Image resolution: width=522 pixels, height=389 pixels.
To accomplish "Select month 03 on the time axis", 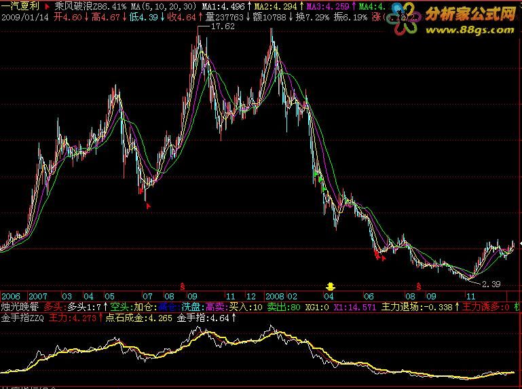I will 67,296.
